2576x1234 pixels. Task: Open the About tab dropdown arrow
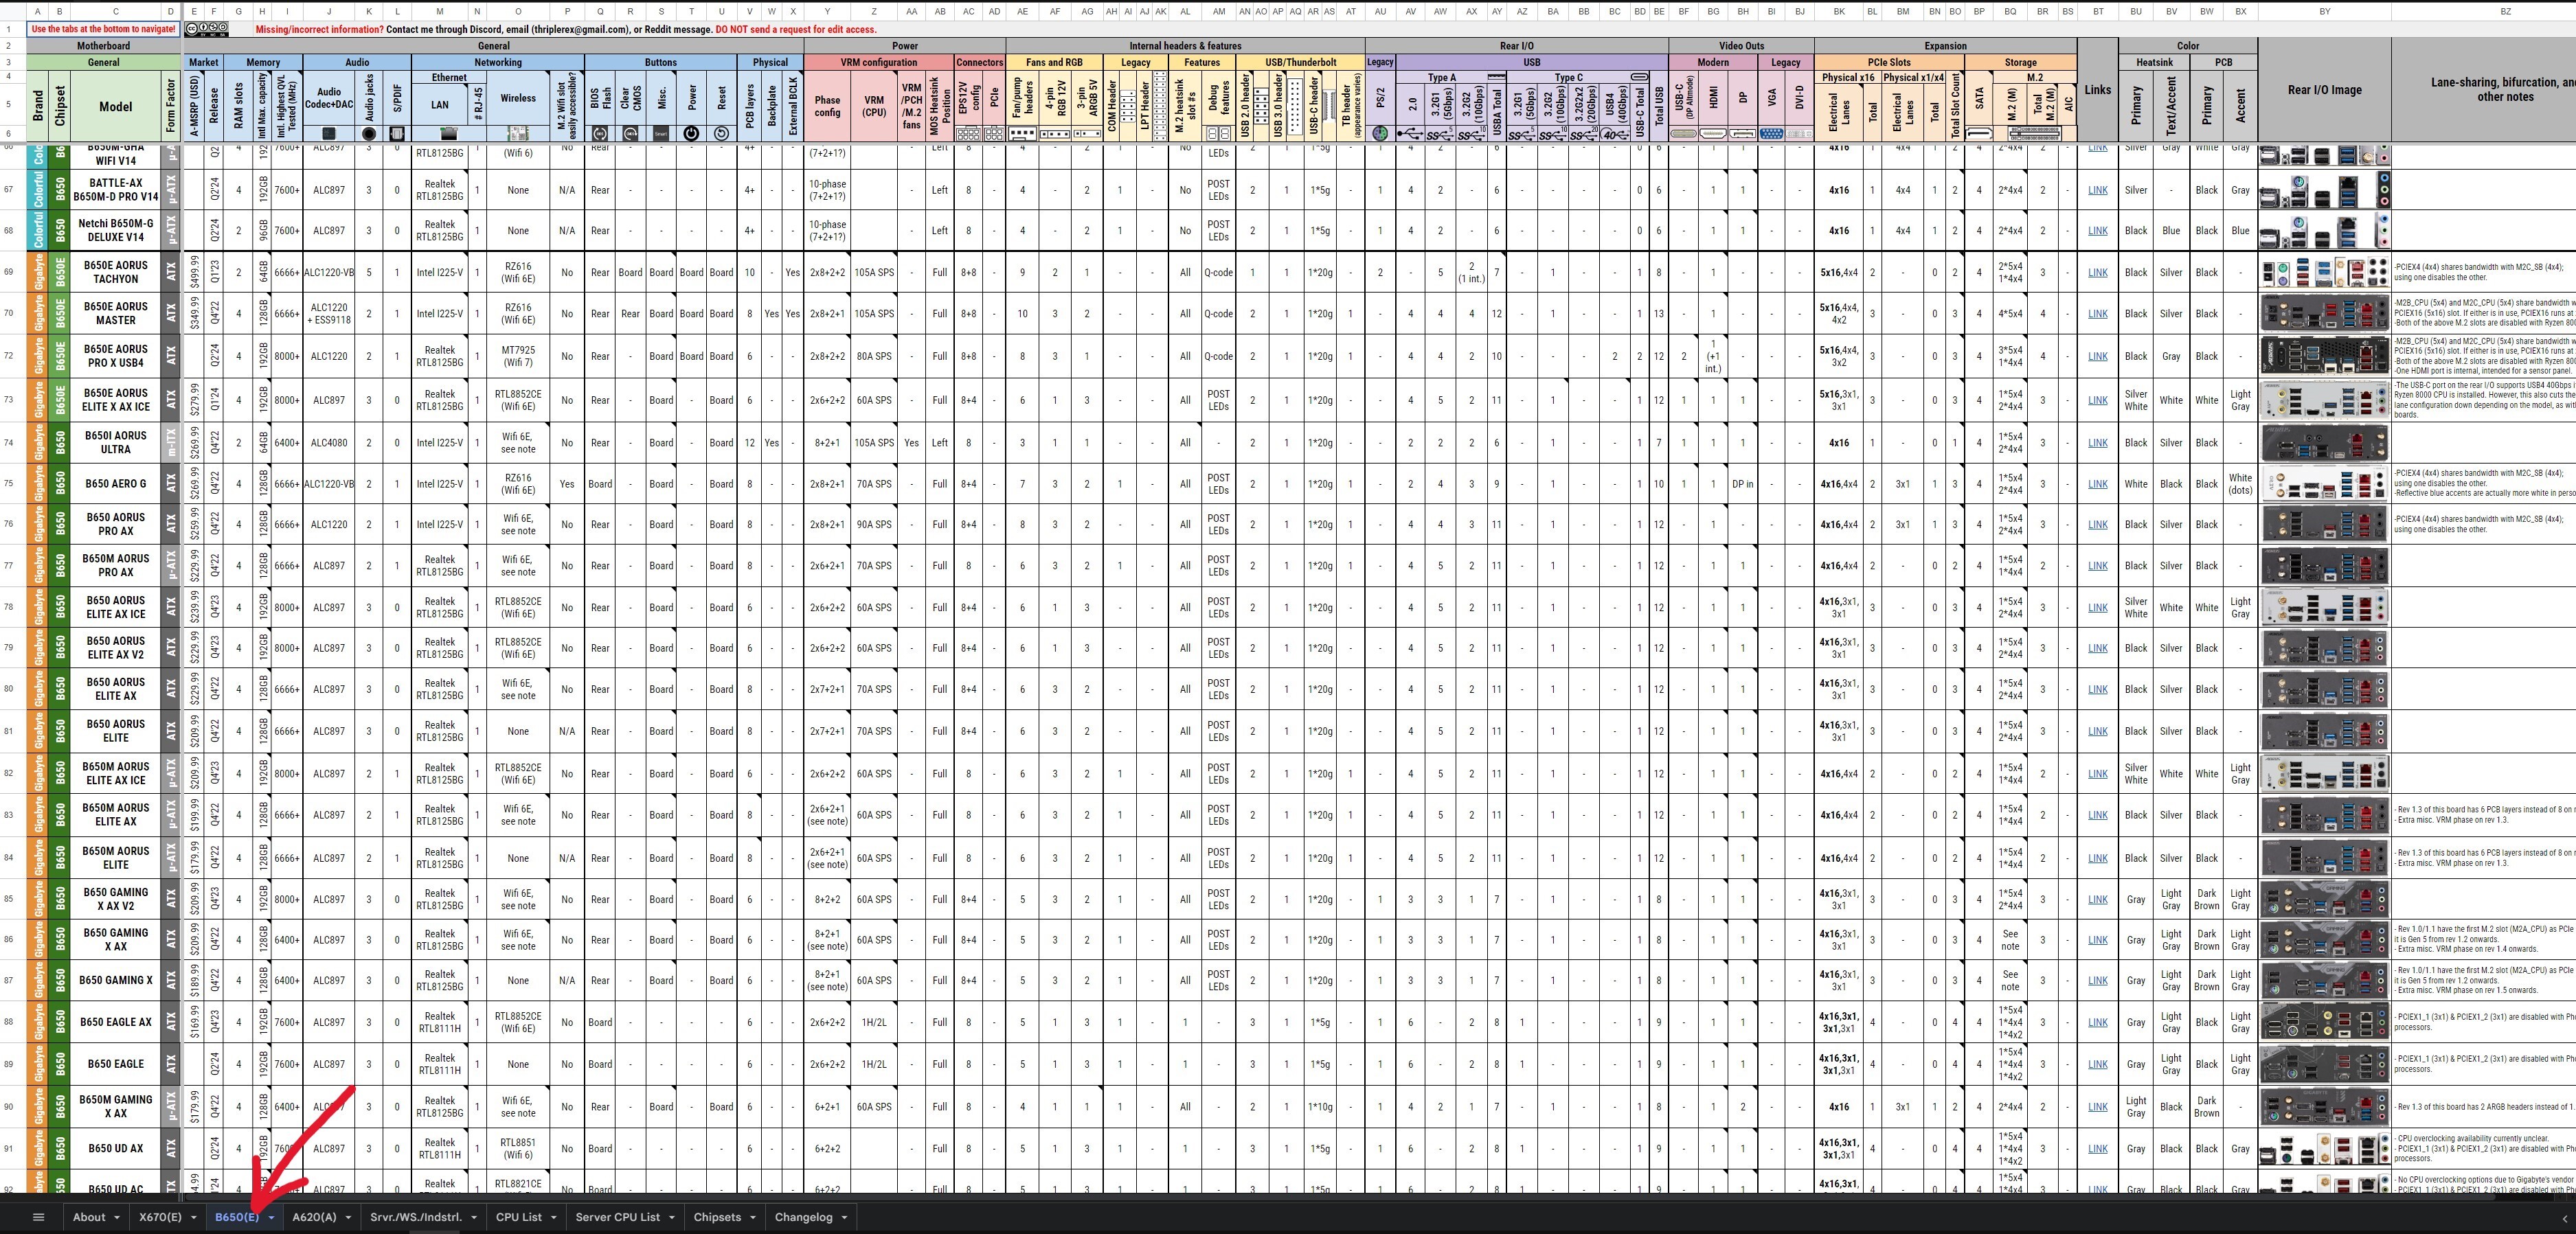click(117, 1218)
